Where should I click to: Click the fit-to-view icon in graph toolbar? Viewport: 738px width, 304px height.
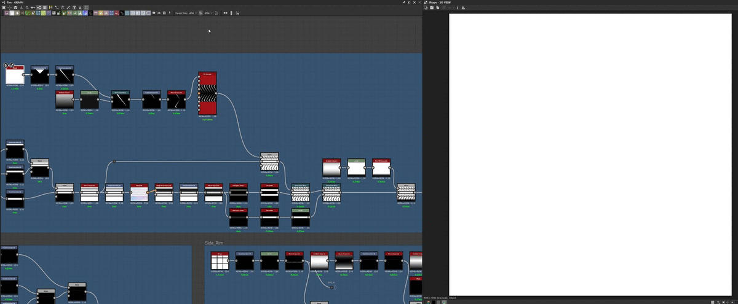click(3, 7)
